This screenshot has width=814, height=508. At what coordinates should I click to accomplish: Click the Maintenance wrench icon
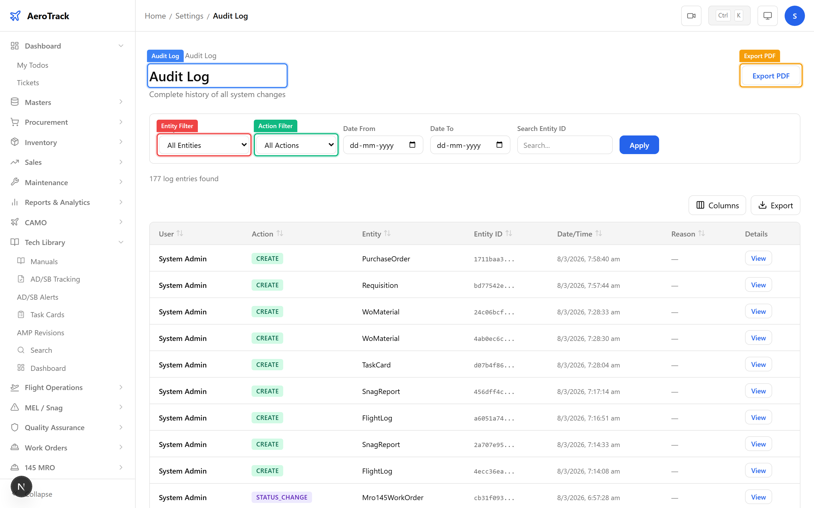(15, 182)
